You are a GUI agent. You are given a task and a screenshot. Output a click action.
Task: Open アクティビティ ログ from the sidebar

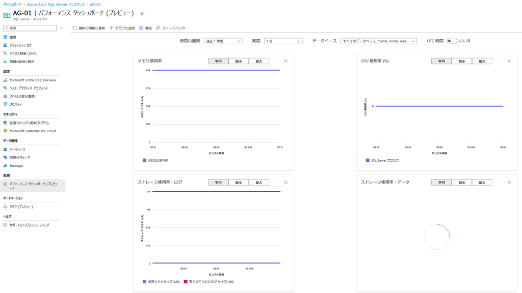point(20,45)
